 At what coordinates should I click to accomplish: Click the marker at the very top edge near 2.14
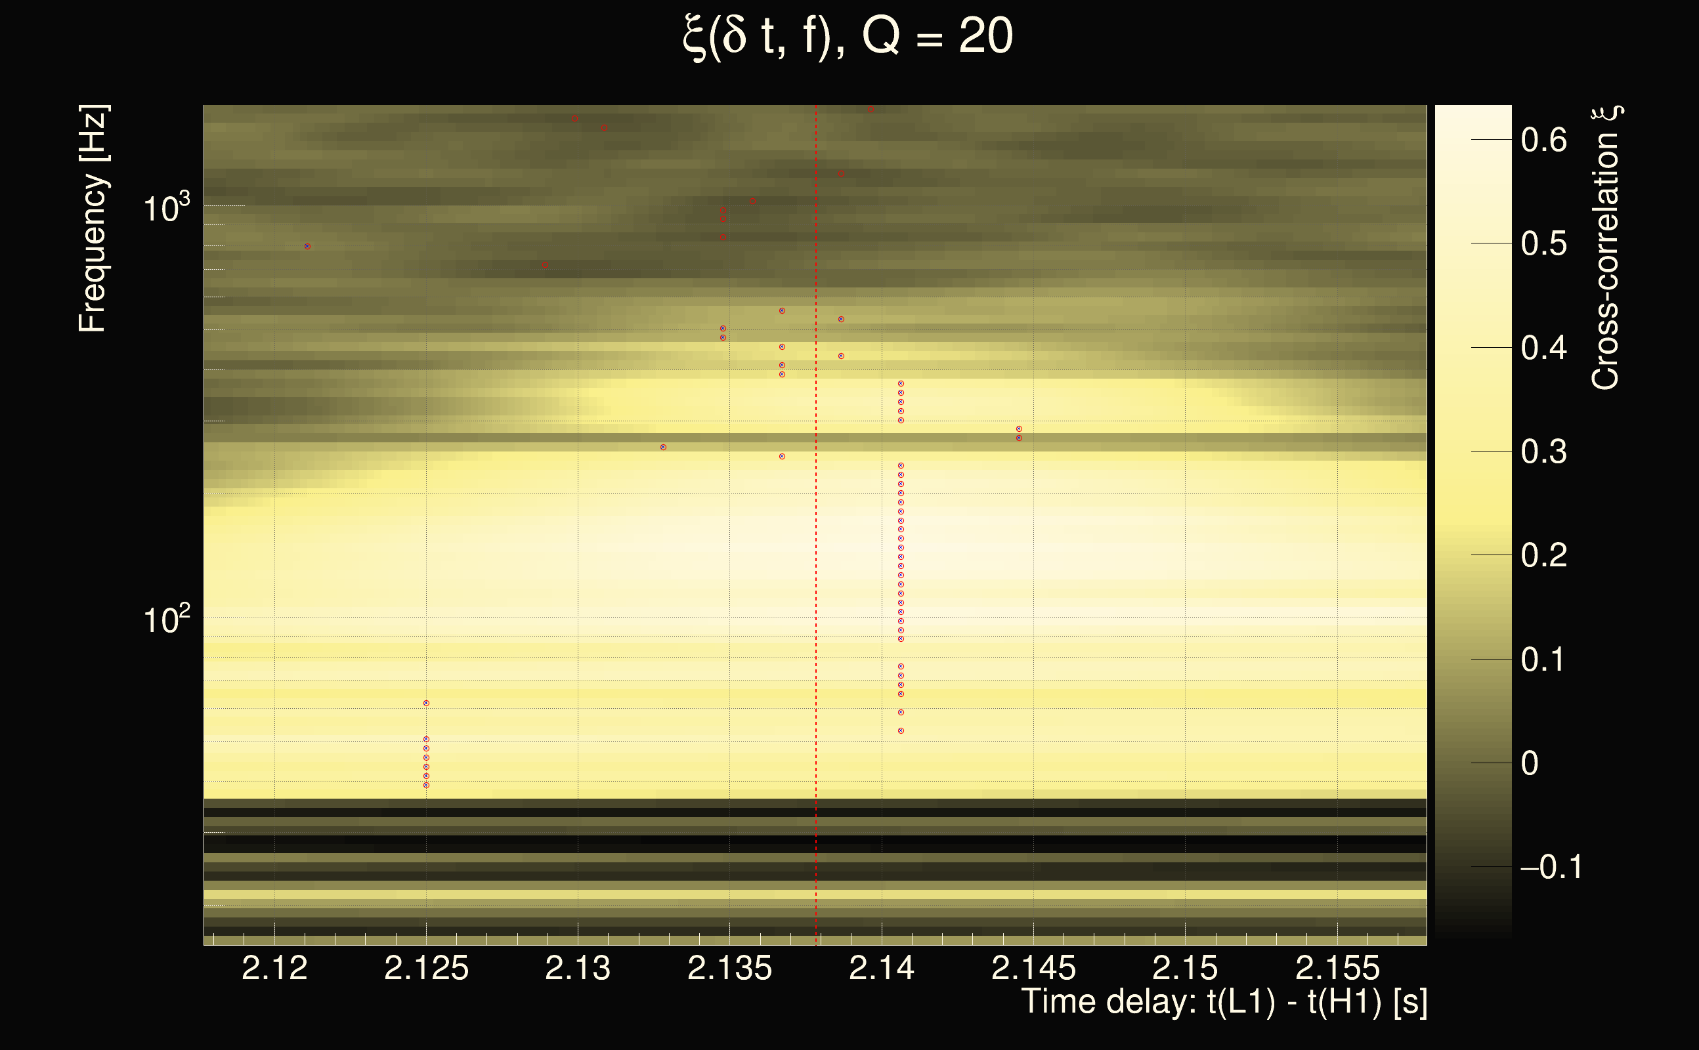871,109
